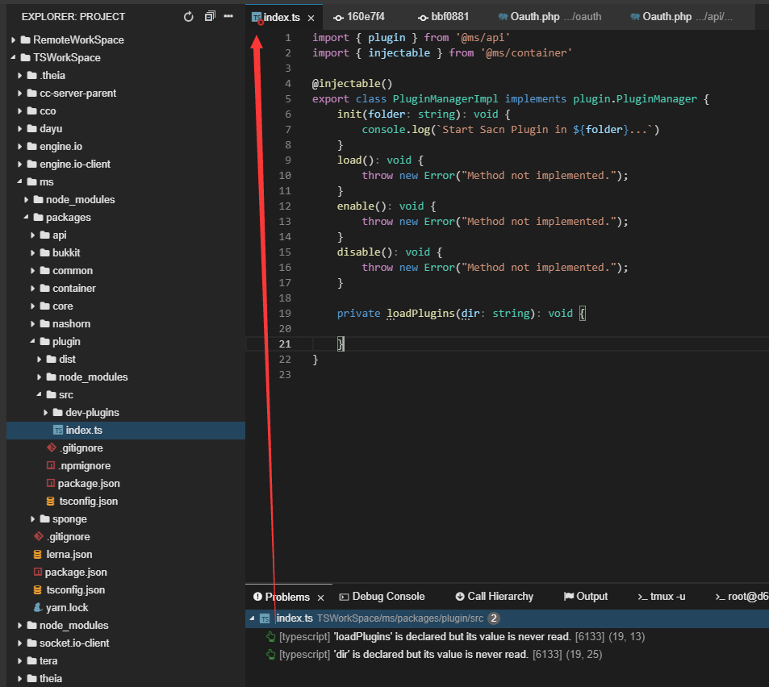
Task: Collapse the plugin folder
Action: (x=32, y=342)
